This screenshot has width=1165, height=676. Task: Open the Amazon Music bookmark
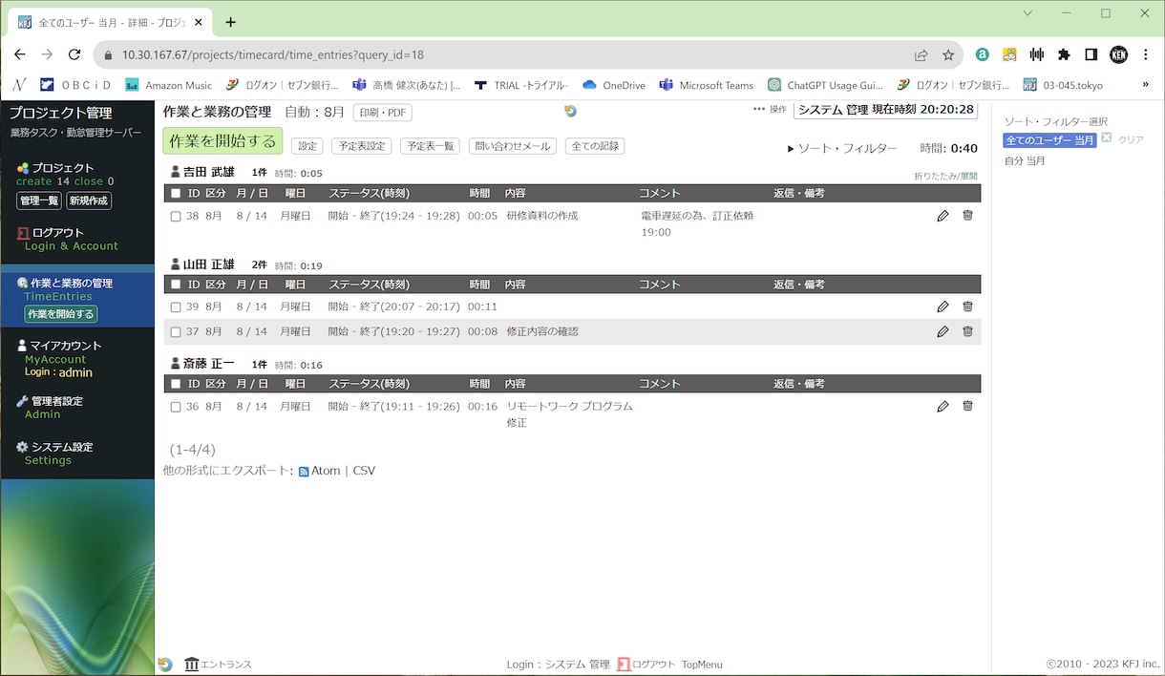169,85
